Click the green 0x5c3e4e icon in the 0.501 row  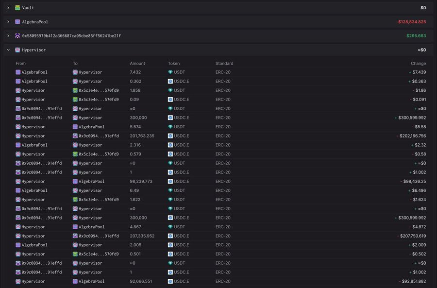[75, 254]
